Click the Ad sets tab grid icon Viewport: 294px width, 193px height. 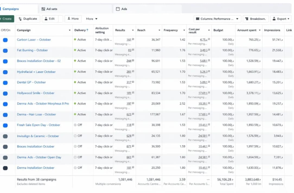pyautogui.click(x=43, y=9)
